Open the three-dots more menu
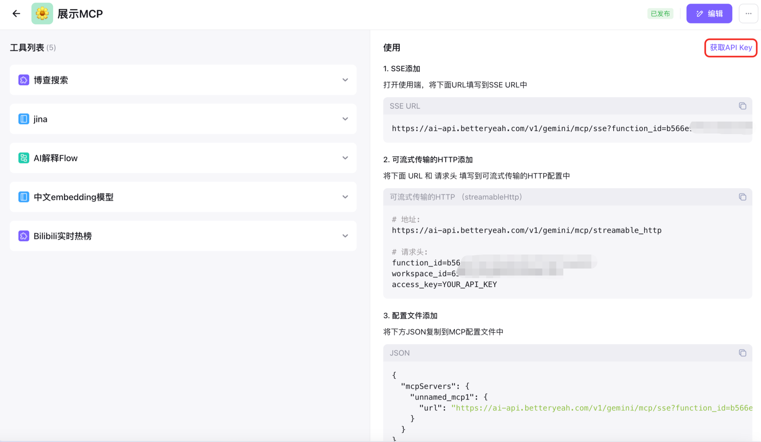Image resolution: width=761 pixels, height=442 pixels. coord(748,14)
